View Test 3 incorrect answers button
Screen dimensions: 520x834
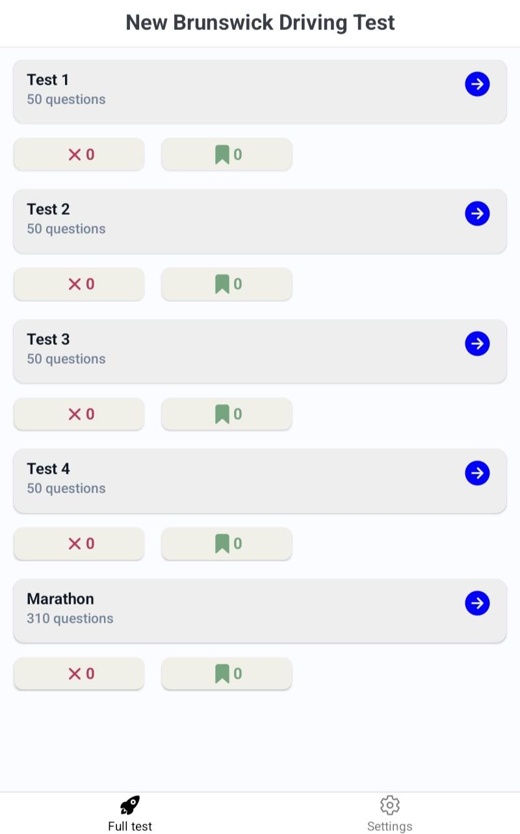(79, 414)
